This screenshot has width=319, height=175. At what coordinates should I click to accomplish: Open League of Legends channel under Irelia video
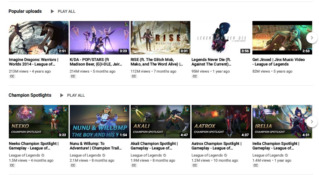click(268, 155)
